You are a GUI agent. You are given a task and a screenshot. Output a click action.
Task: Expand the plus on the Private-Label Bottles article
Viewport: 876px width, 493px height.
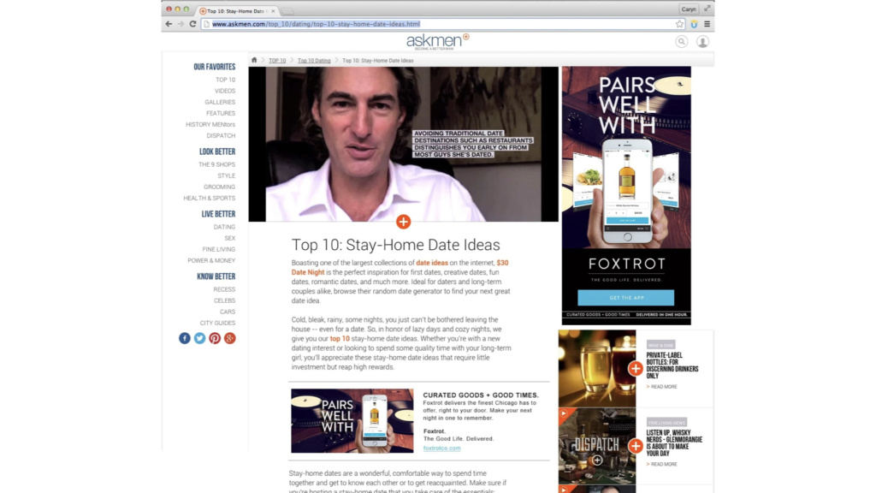635,368
